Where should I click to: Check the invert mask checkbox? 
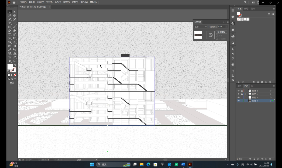coord(217,39)
